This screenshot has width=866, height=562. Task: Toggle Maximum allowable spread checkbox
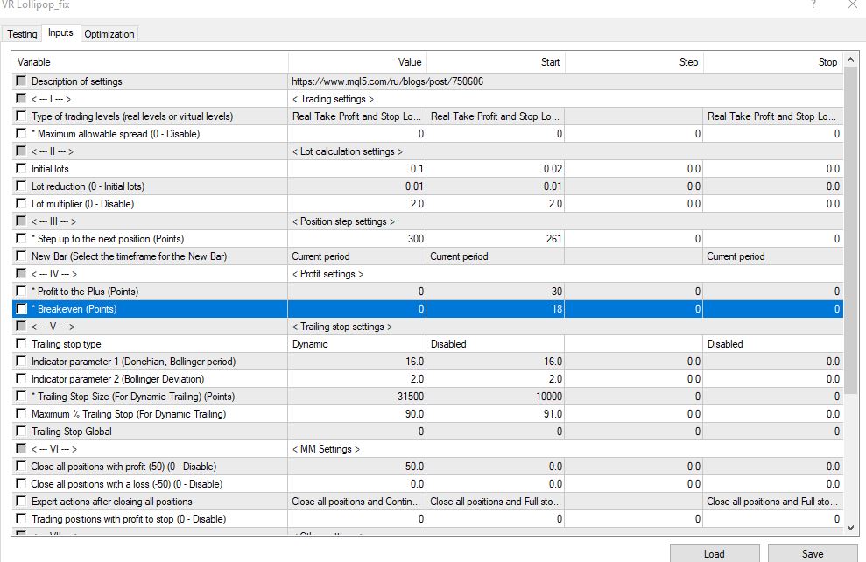21,134
